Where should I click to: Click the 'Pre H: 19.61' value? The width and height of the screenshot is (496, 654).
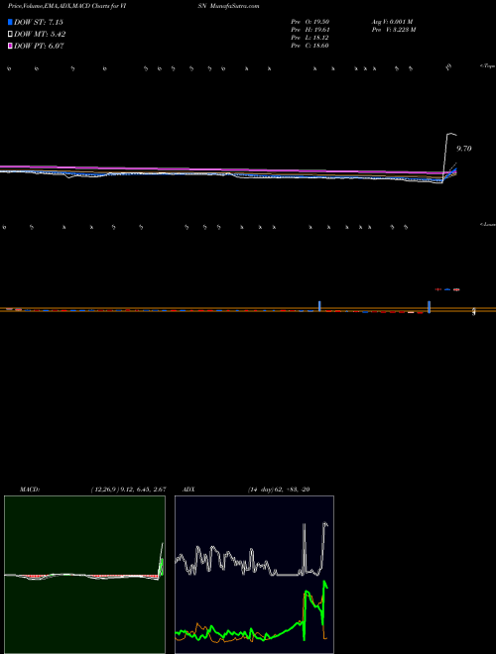(x=310, y=30)
